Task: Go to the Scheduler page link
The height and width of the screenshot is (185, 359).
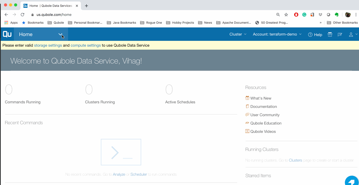Action: coord(139,174)
